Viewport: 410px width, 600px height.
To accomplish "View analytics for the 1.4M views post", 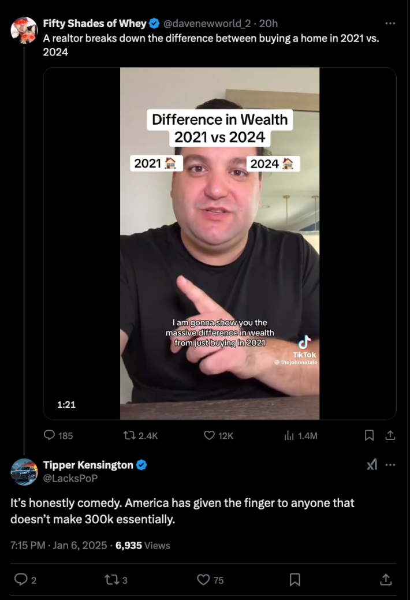I will [x=289, y=435].
